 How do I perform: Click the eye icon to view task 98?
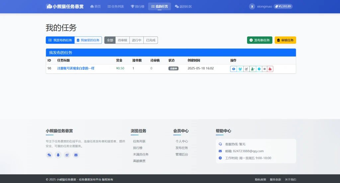point(234,69)
